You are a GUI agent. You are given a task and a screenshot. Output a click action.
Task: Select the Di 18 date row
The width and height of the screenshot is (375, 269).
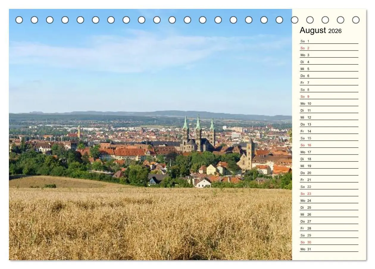pyautogui.click(x=329, y=159)
